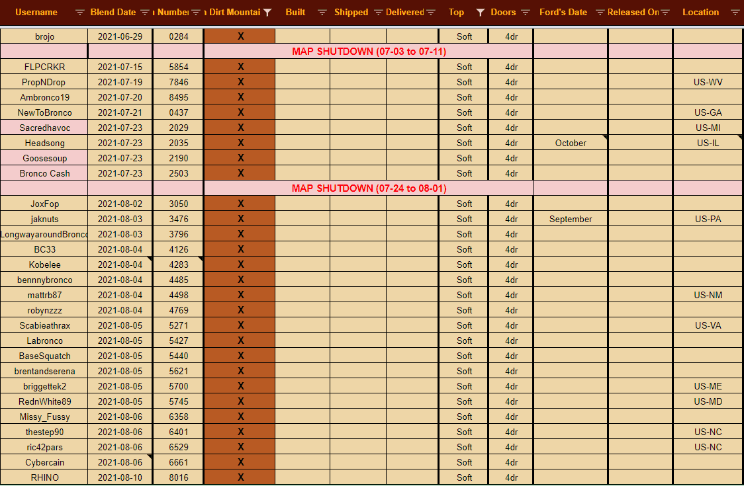Open the Built column filter icon
The height and width of the screenshot is (486, 744).
point(322,13)
